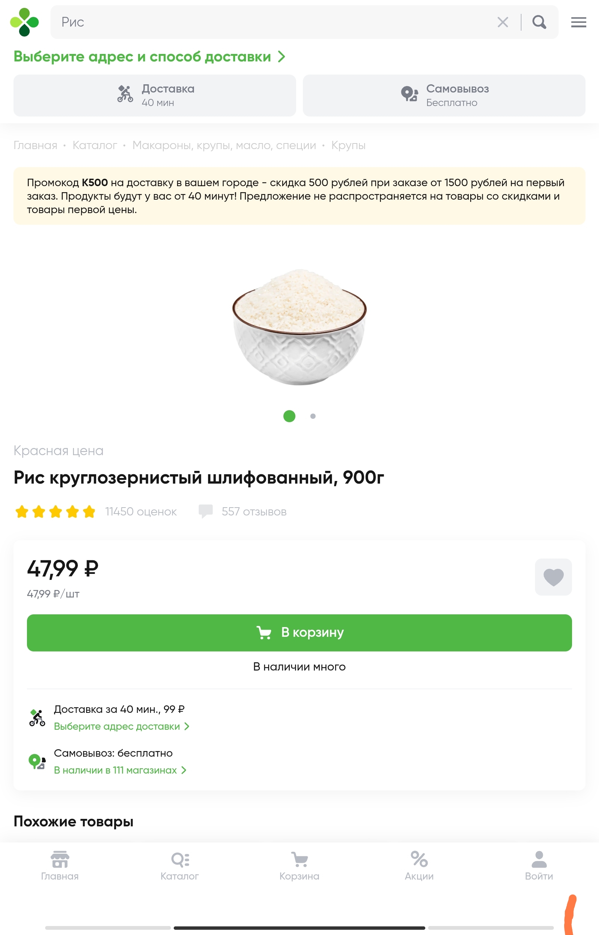Viewport: 599px width, 935px height.
Task: Expand Выберите адрес и способ доставки
Action: pyautogui.click(x=149, y=57)
